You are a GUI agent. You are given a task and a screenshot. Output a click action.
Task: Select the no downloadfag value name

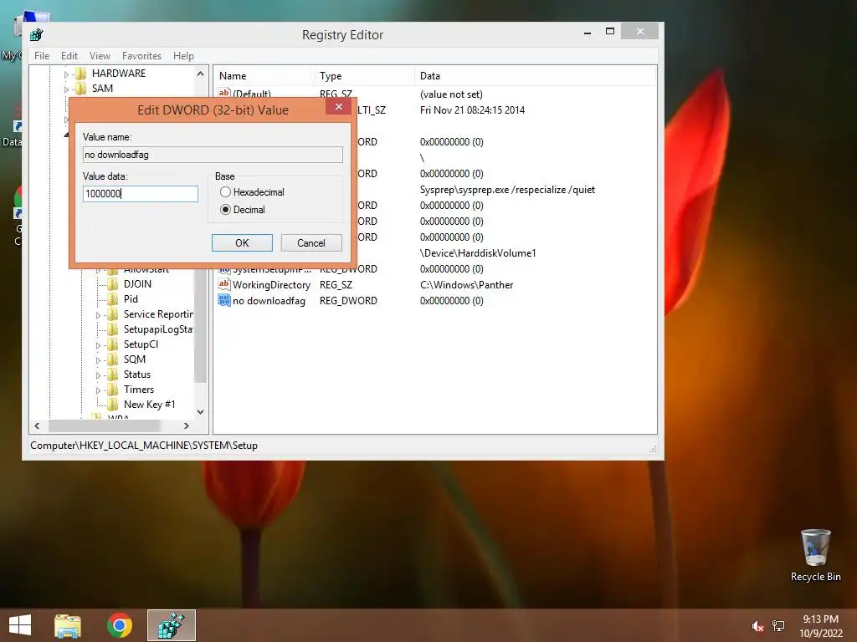pos(269,301)
